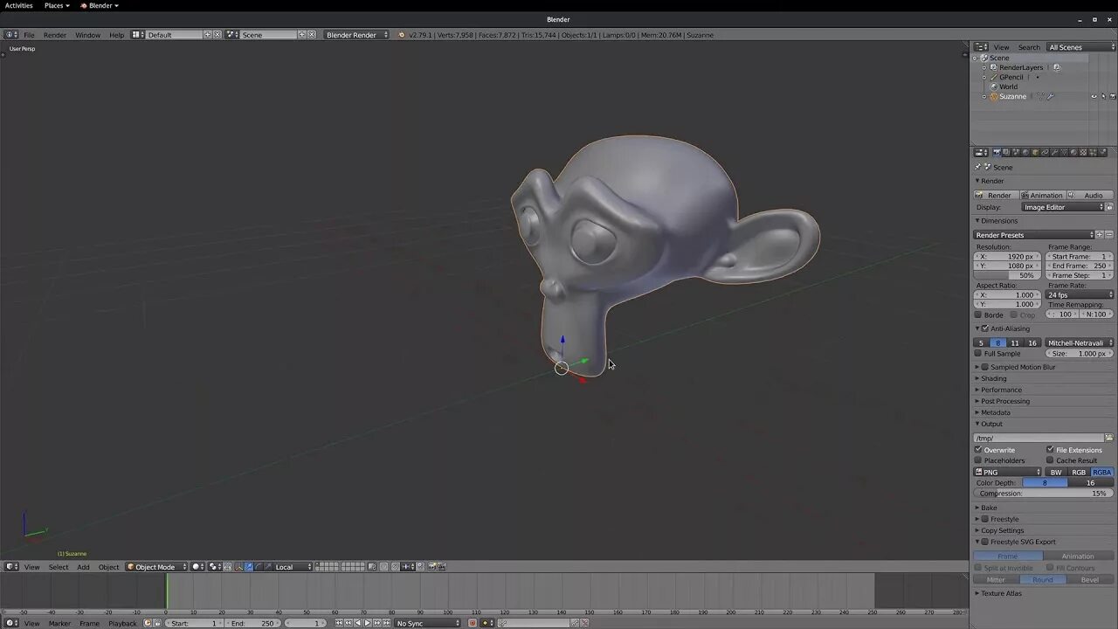Select the rotate manipulator arc icon
The height and width of the screenshot is (629, 1118).
point(258,567)
